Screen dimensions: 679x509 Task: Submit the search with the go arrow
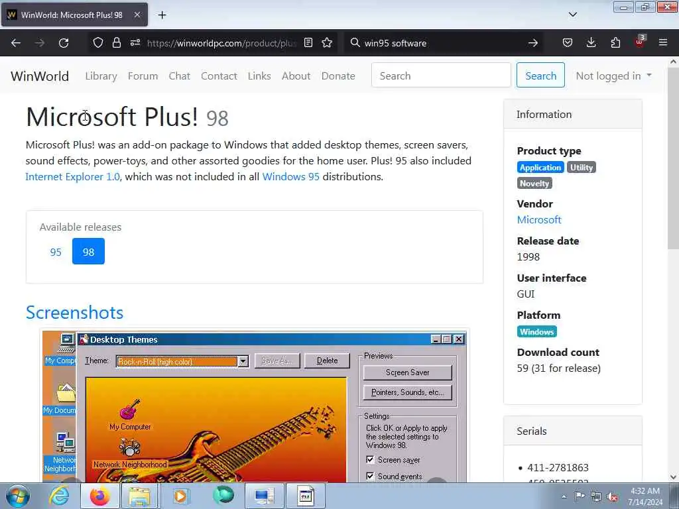click(533, 43)
